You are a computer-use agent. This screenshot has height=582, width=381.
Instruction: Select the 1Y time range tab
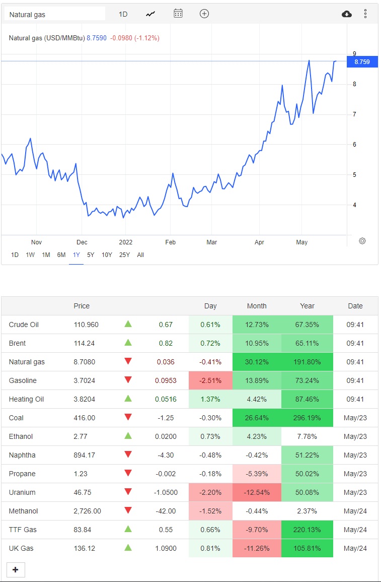pos(76,255)
